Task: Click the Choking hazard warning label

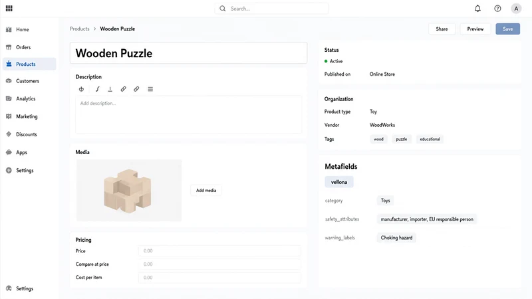Action: click(396, 238)
